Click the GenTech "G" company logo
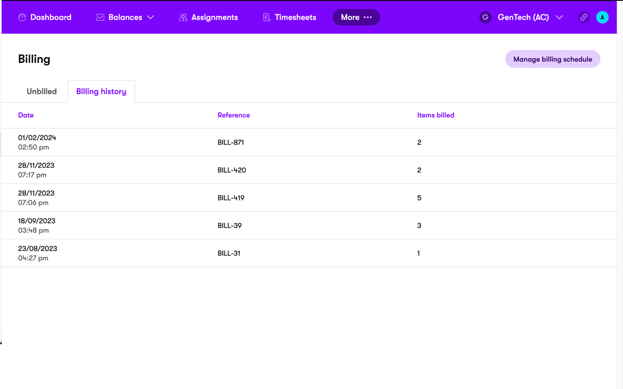The height and width of the screenshot is (389, 623). tap(485, 17)
